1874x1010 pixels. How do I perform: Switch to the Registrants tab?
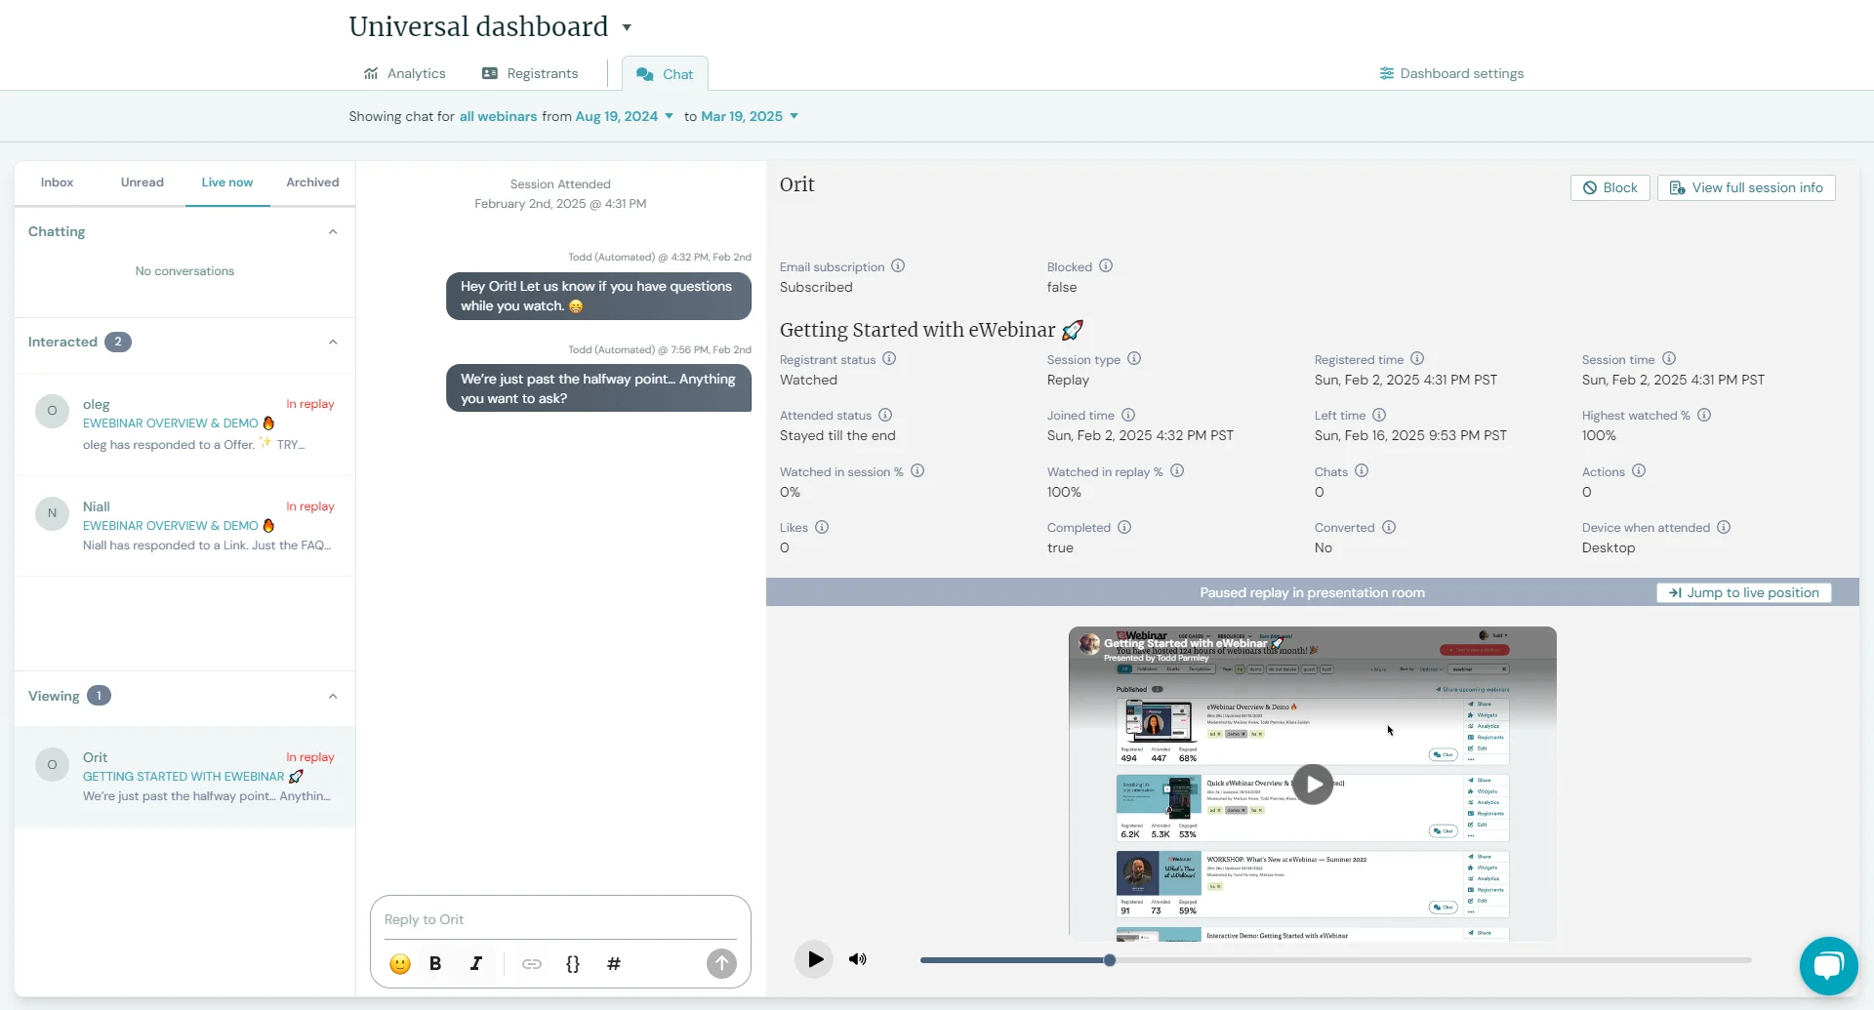pyautogui.click(x=530, y=73)
